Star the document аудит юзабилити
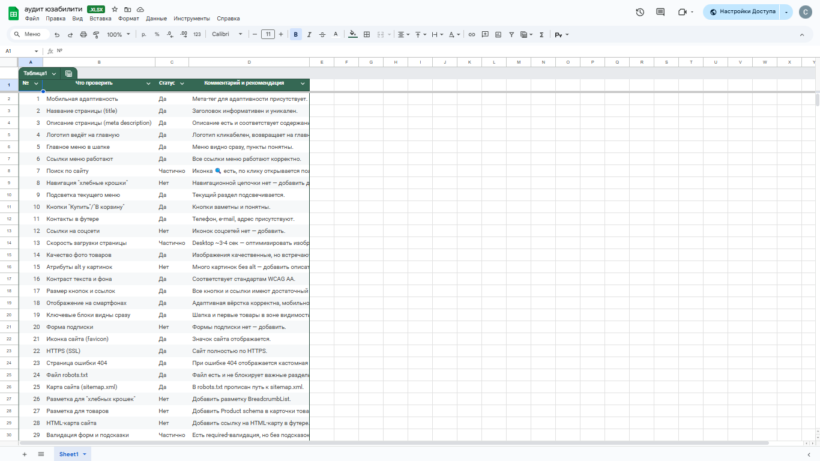Viewport: 820px width, 461px height. (x=115, y=10)
